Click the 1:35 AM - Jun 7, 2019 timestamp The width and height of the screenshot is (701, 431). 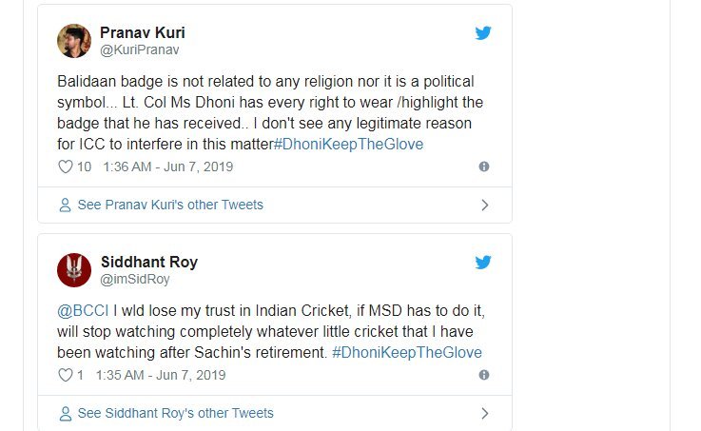[160, 375]
